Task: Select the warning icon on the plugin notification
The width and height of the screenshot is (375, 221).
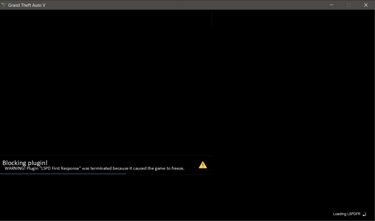Action: 203,164
